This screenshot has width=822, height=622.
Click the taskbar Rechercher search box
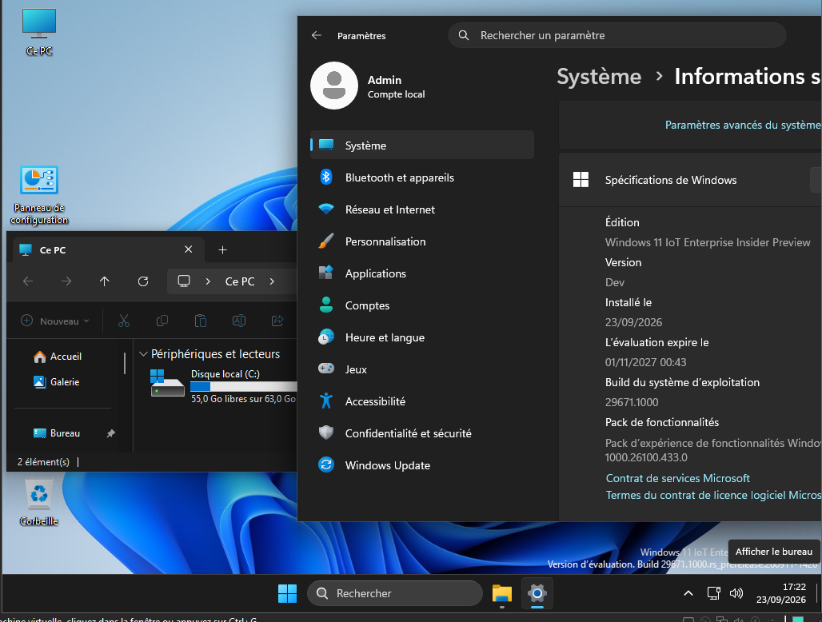tap(395, 593)
